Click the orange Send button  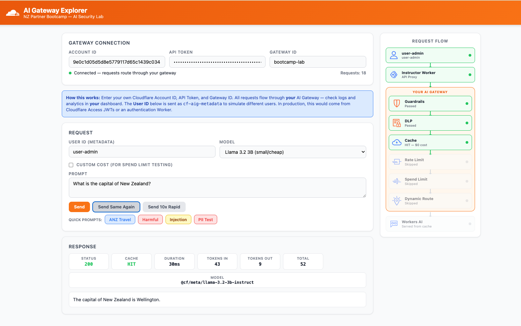click(79, 207)
